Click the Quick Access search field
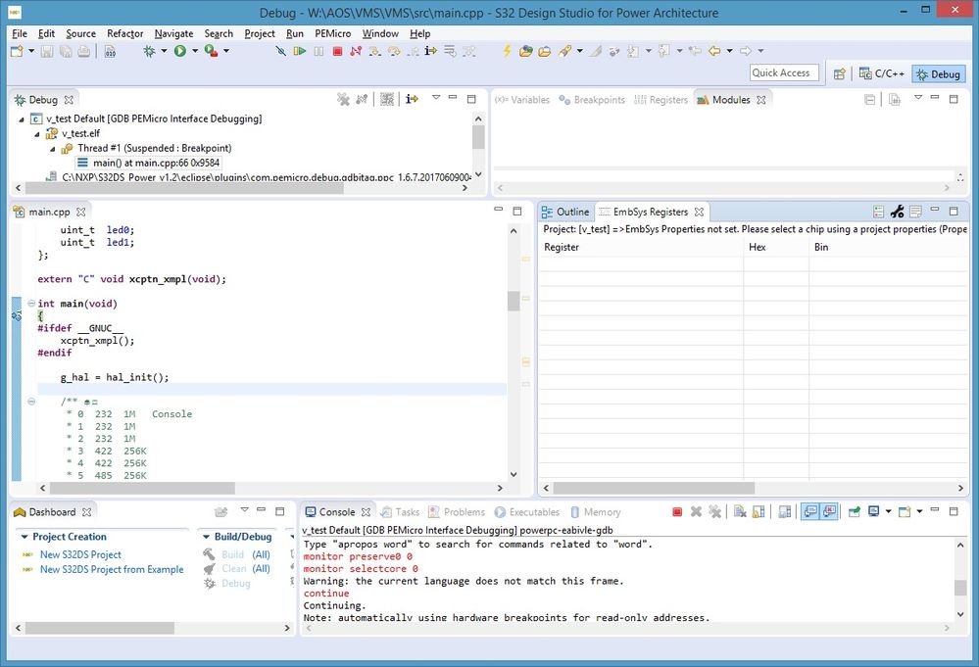 (784, 73)
